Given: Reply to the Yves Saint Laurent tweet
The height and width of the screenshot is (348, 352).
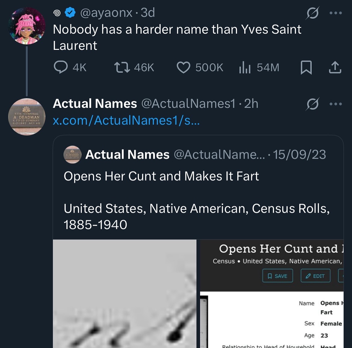Looking at the screenshot, I should [61, 67].
